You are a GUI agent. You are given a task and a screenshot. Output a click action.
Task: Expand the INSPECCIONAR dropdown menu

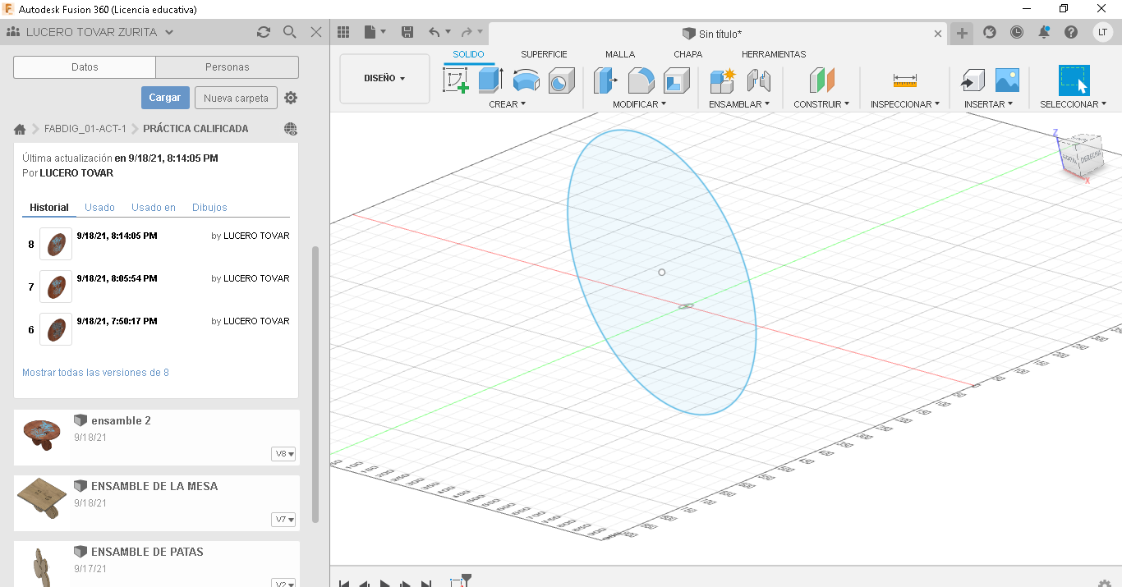[x=906, y=104]
